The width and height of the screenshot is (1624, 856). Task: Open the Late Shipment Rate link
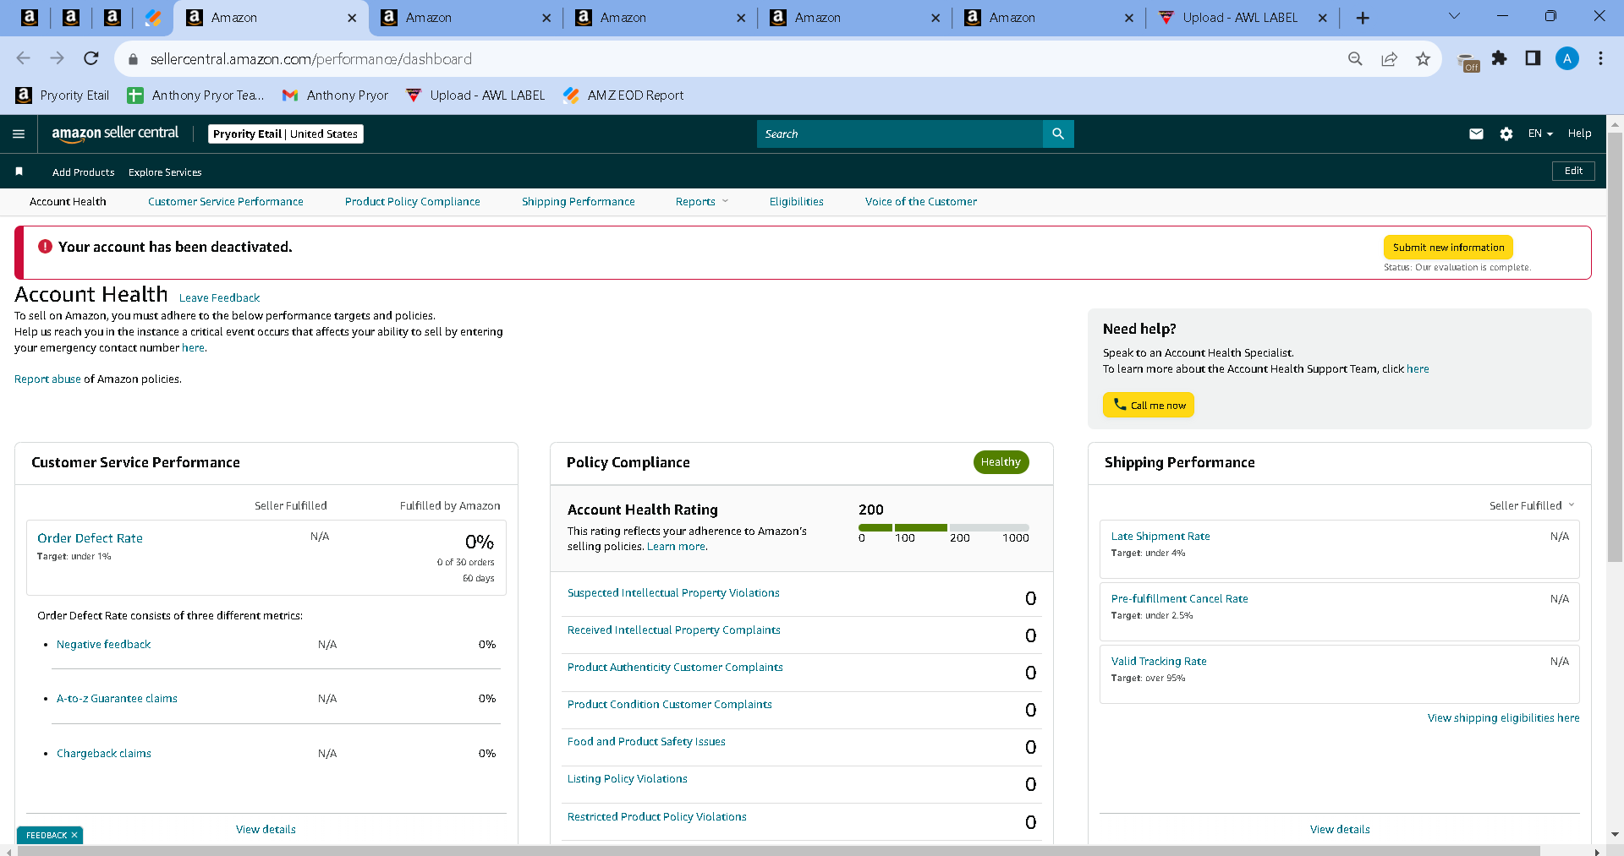click(1160, 536)
